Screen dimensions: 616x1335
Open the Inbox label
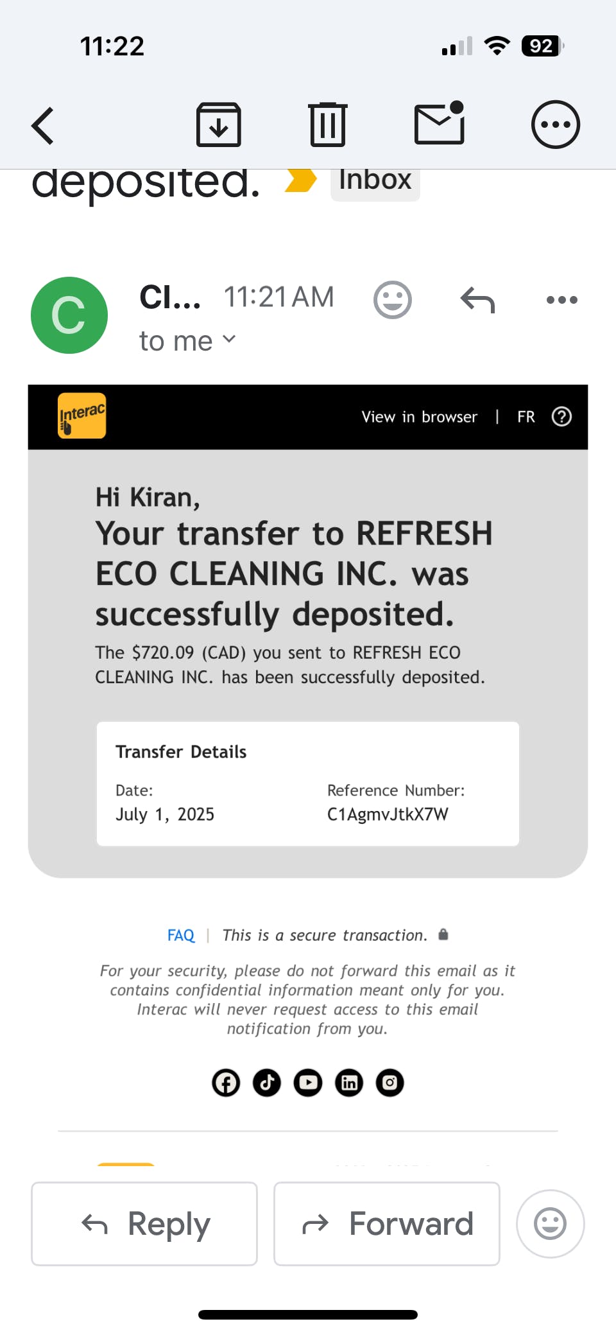375,182
